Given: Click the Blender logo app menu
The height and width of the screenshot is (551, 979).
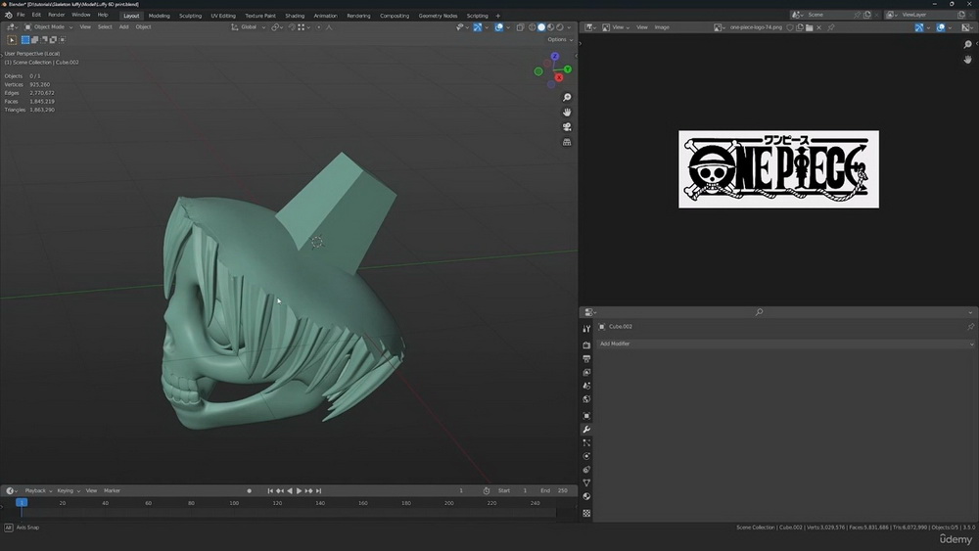Looking at the screenshot, I should point(8,15).
